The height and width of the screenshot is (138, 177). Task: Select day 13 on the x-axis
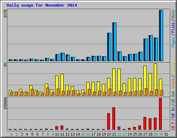pyautogui.click(x=73, y=134)
